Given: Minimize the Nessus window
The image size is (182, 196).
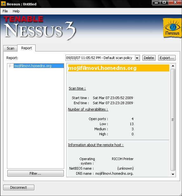Looking at the screenshot, I should [156, 3].
